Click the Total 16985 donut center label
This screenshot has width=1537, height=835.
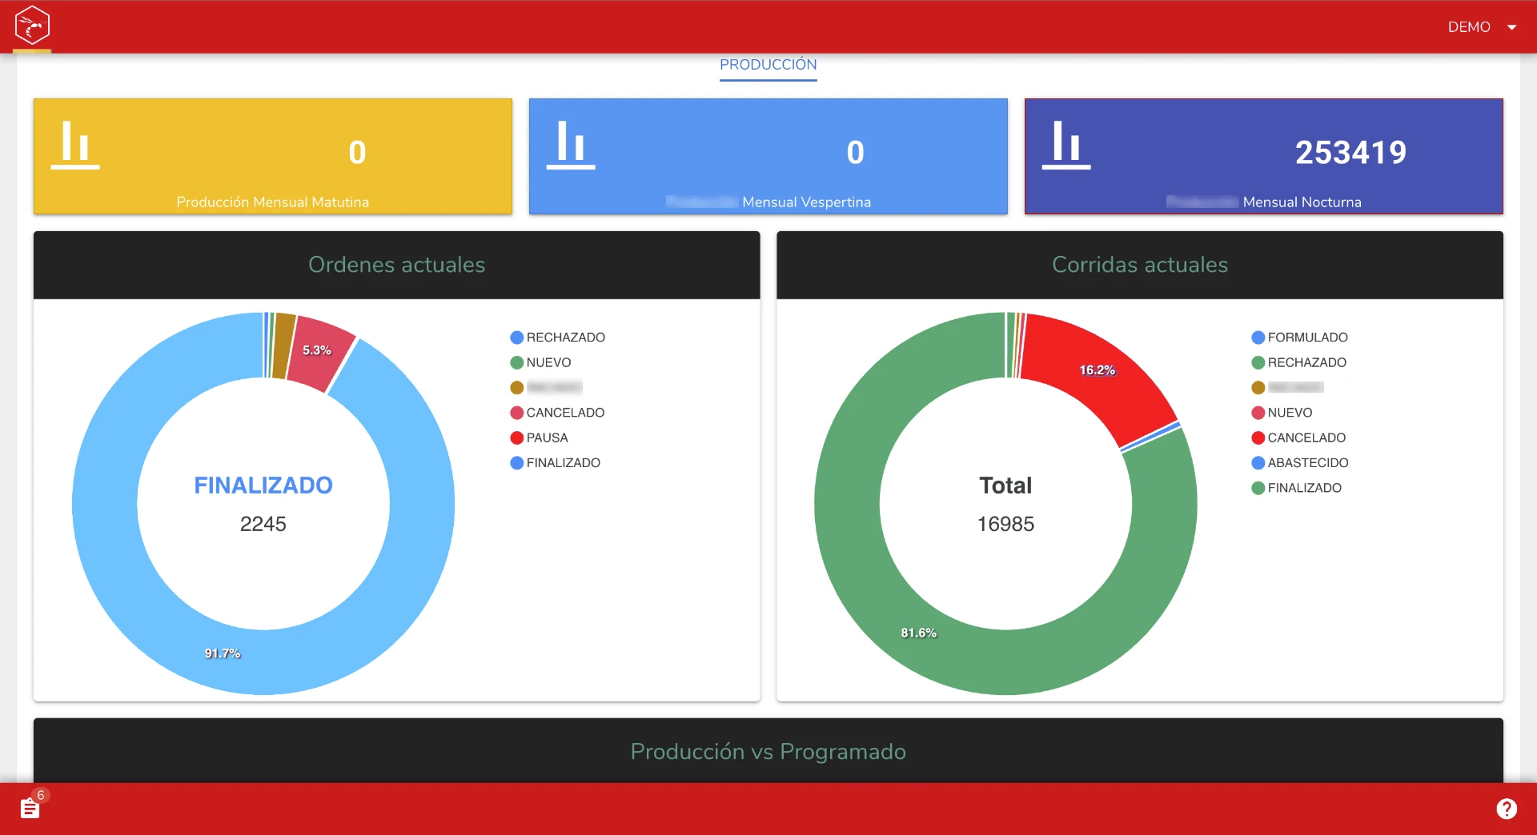point(1006,504)
